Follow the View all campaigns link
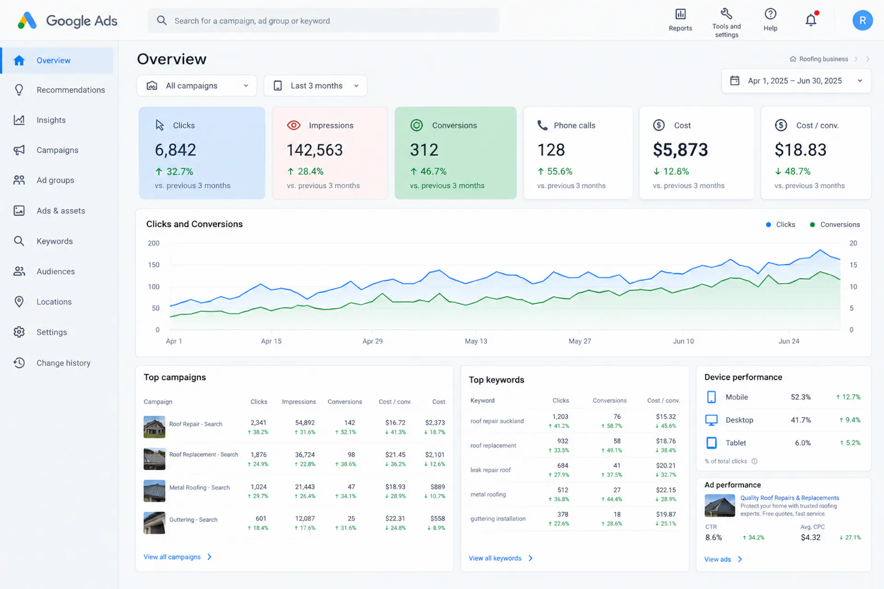Screen dimensions: 884x589 tap(178, 557)
